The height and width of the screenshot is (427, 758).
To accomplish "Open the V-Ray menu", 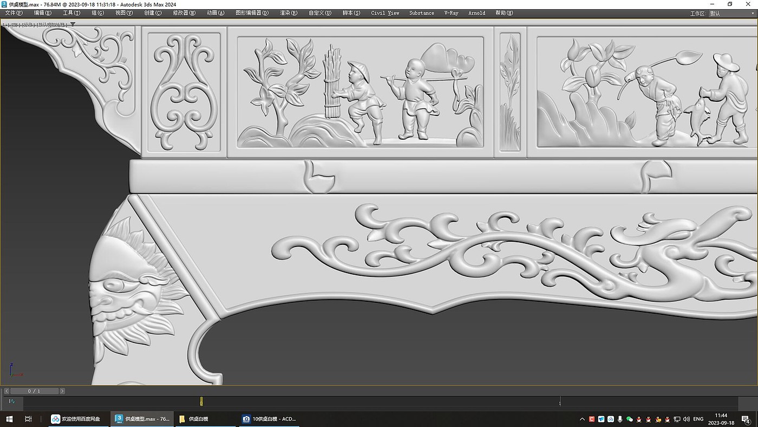I will pyautogui.click(x=451, y=13).
